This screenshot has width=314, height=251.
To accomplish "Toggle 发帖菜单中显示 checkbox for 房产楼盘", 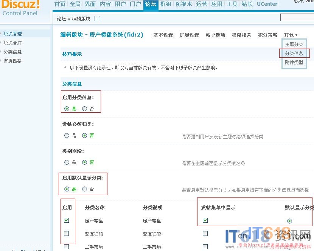I will [x=205, y=220].
